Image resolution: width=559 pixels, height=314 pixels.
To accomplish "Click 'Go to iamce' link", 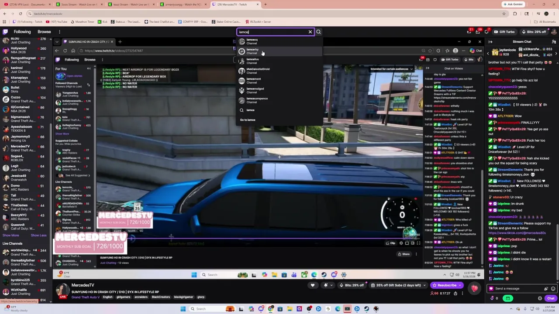I will [248, 120].
